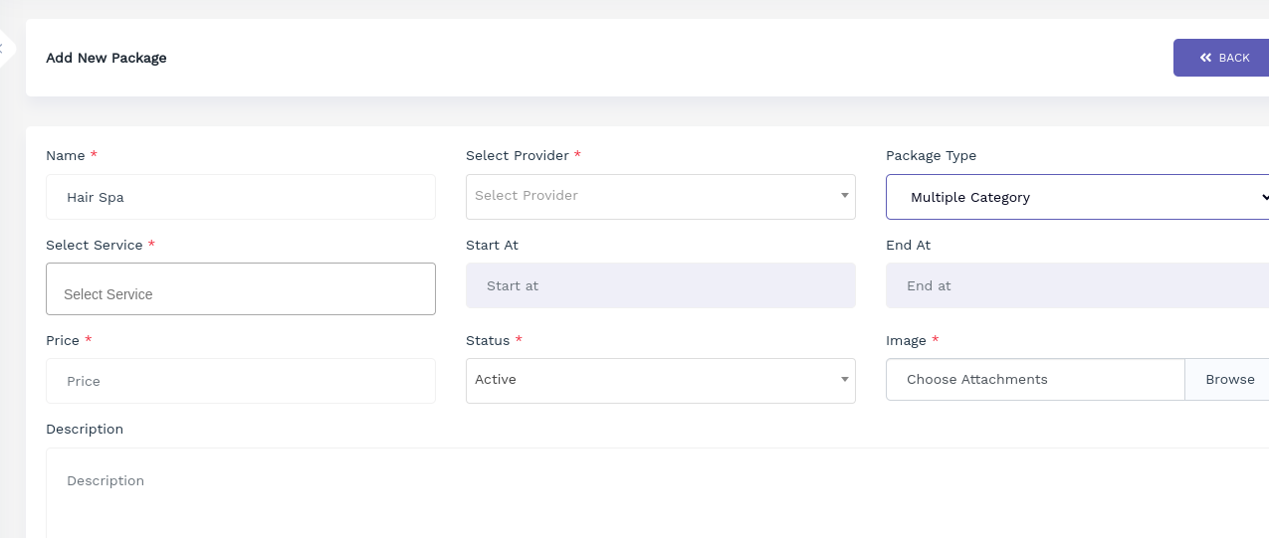The width and height of the screenshot is (1269, 538).
Task: Open the Package Type Multiple Category dropdown
Action: (1078, 197)
